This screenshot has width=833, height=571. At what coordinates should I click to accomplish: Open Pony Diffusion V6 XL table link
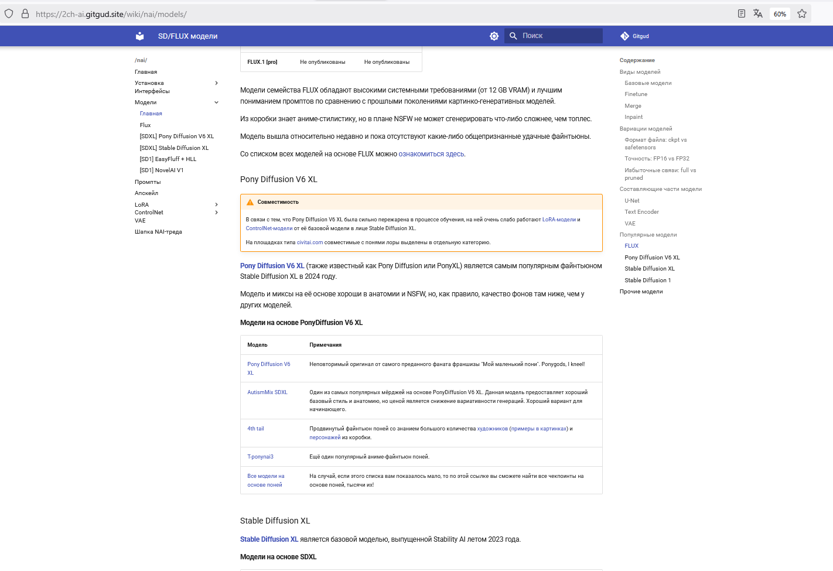tap(269, 368)
